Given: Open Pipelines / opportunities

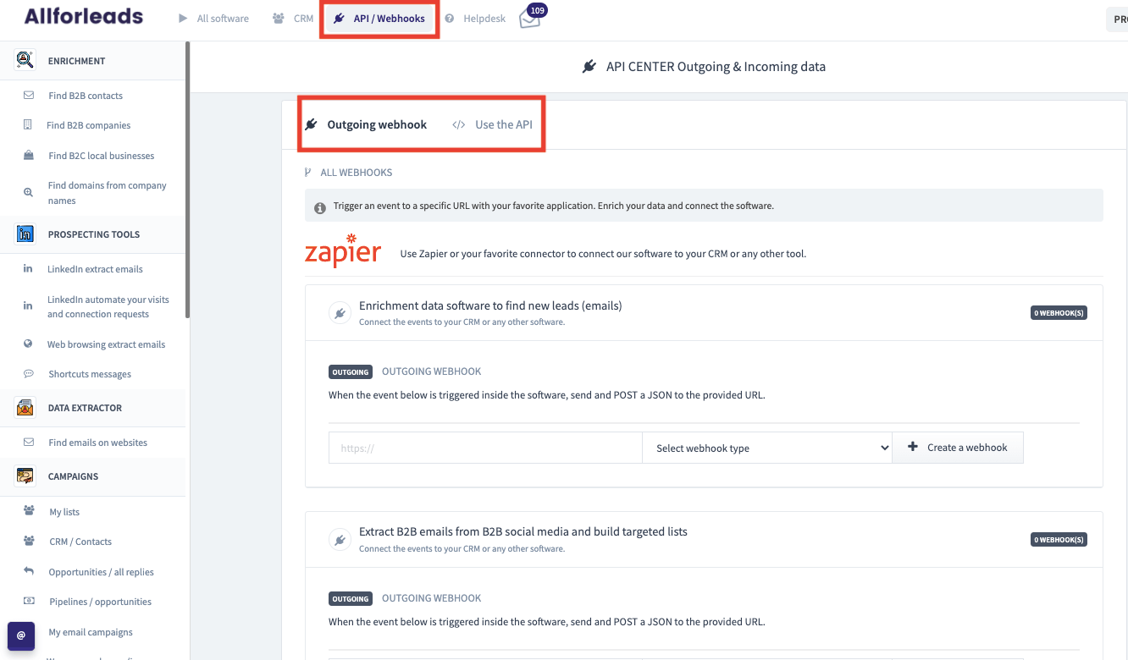Looking at the screenshot, I should 101,602.
